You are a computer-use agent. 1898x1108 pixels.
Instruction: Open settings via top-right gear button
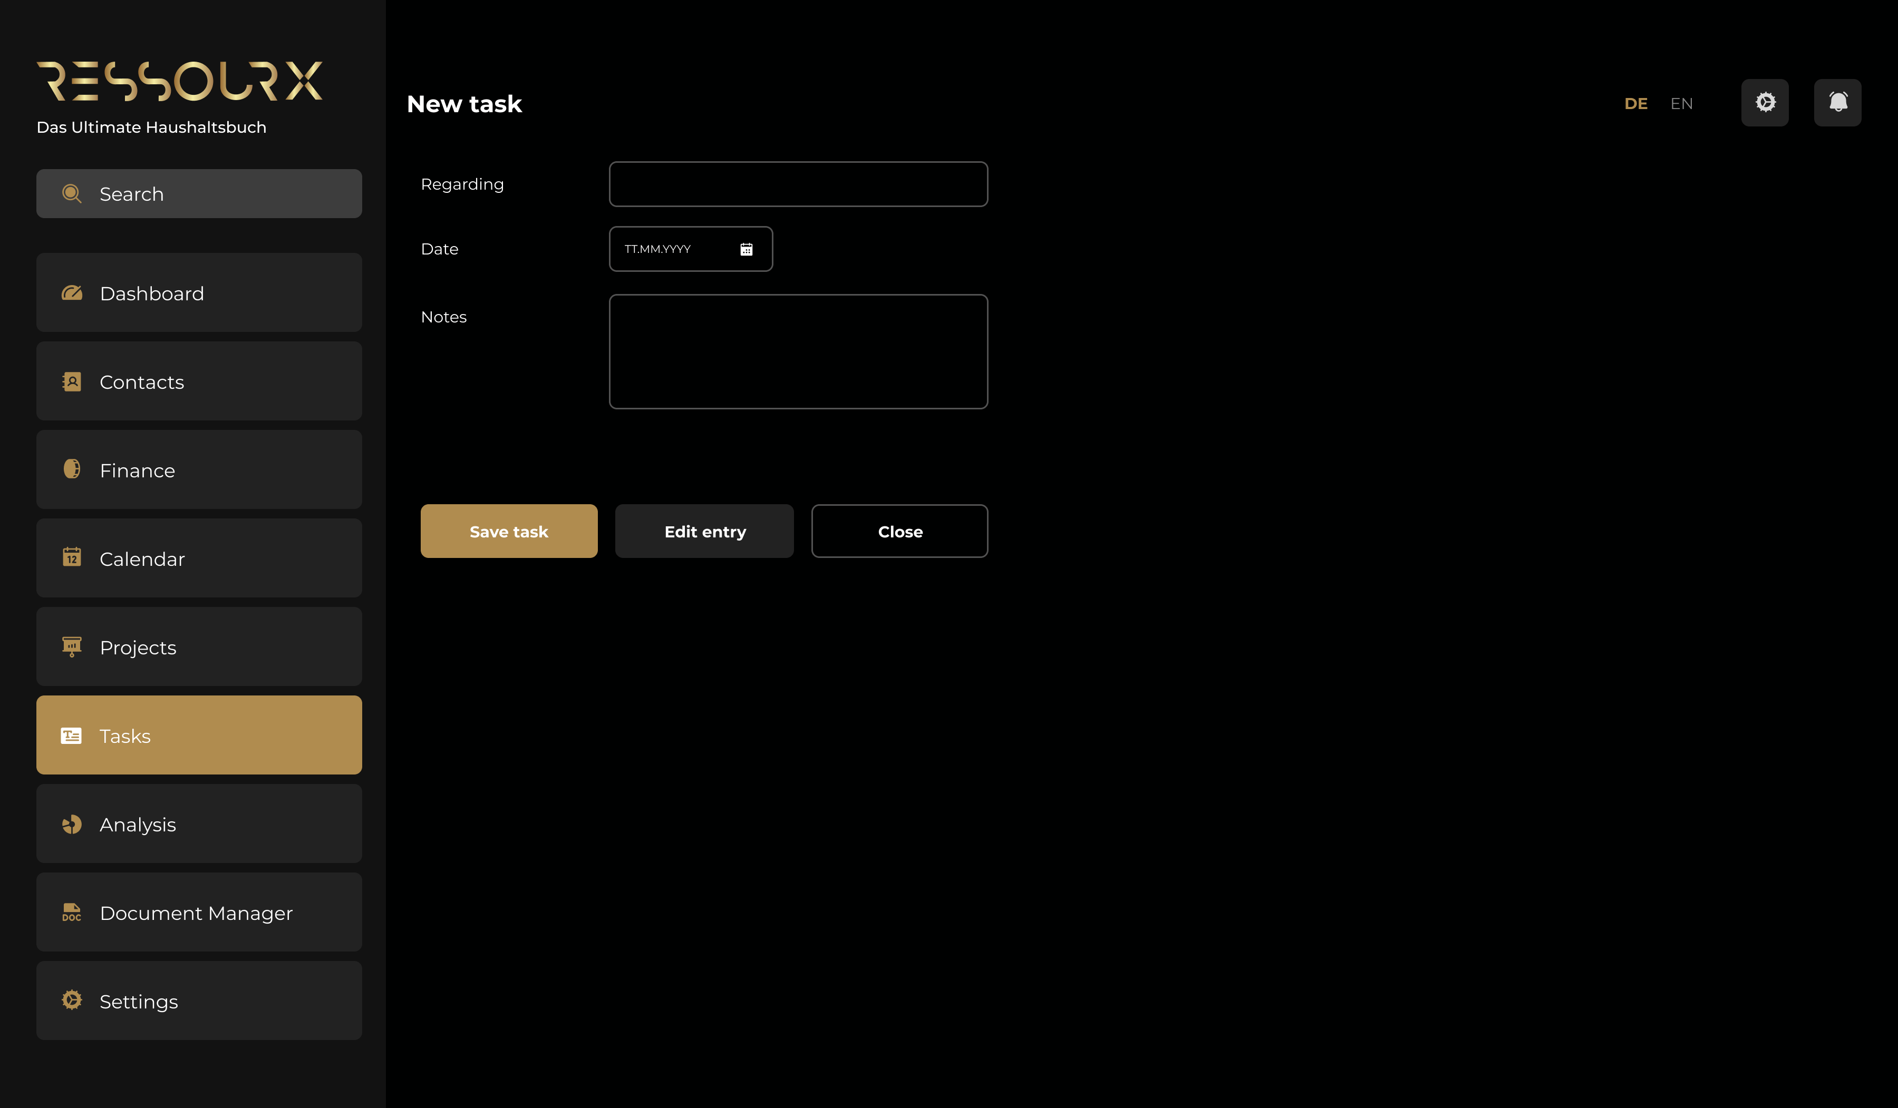point(1765,102)
